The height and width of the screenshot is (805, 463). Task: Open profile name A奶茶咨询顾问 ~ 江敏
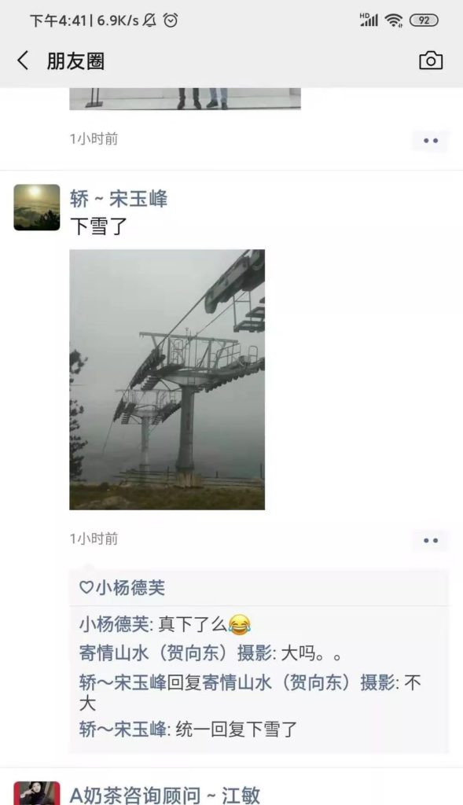[x=165, y=795]
